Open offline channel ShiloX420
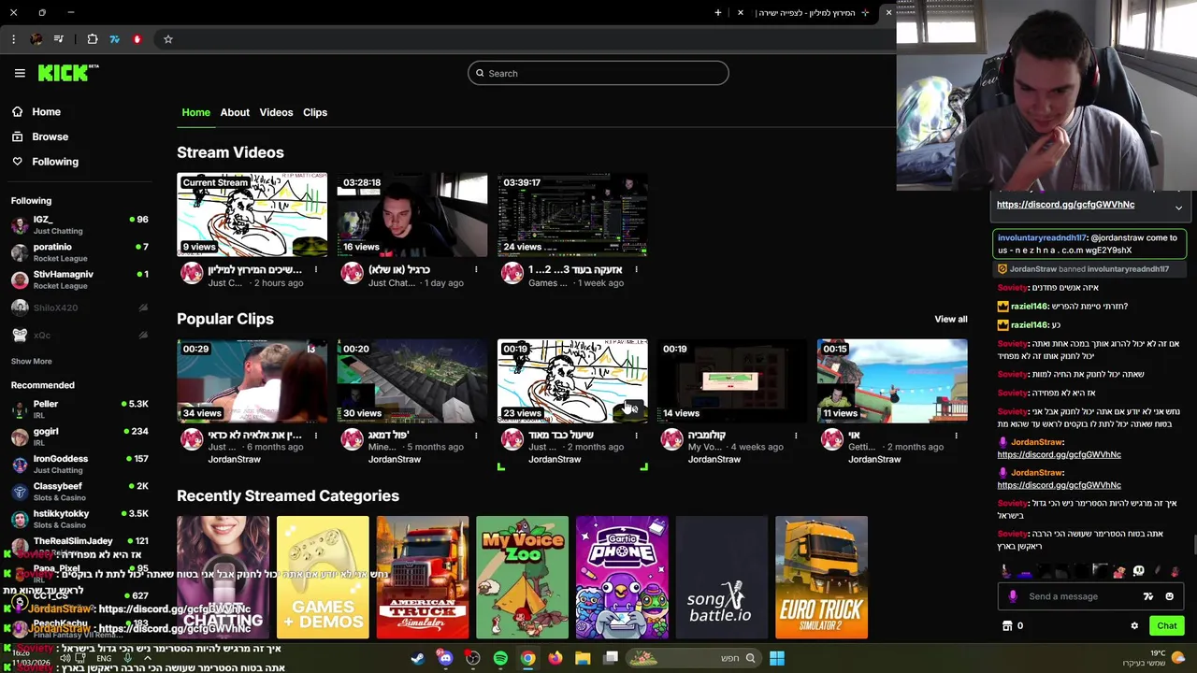This screenshot has height=673, width=1197. click(x=79, y=308)
